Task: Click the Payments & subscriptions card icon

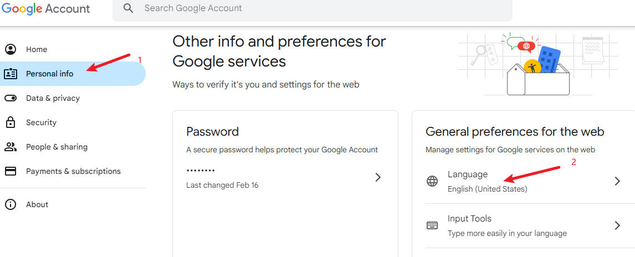Action: pyautogui.click(x=11, y=171)
